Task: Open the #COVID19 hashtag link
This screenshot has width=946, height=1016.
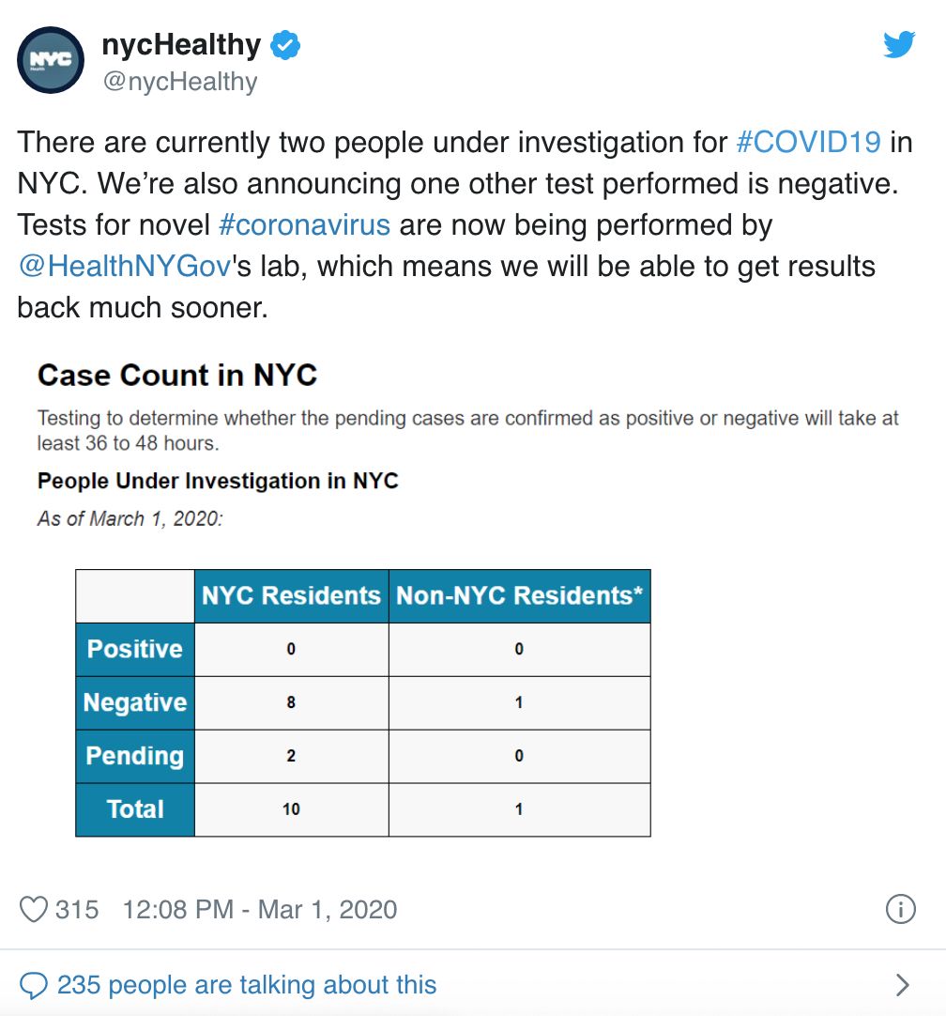Action: click(808, 142)
